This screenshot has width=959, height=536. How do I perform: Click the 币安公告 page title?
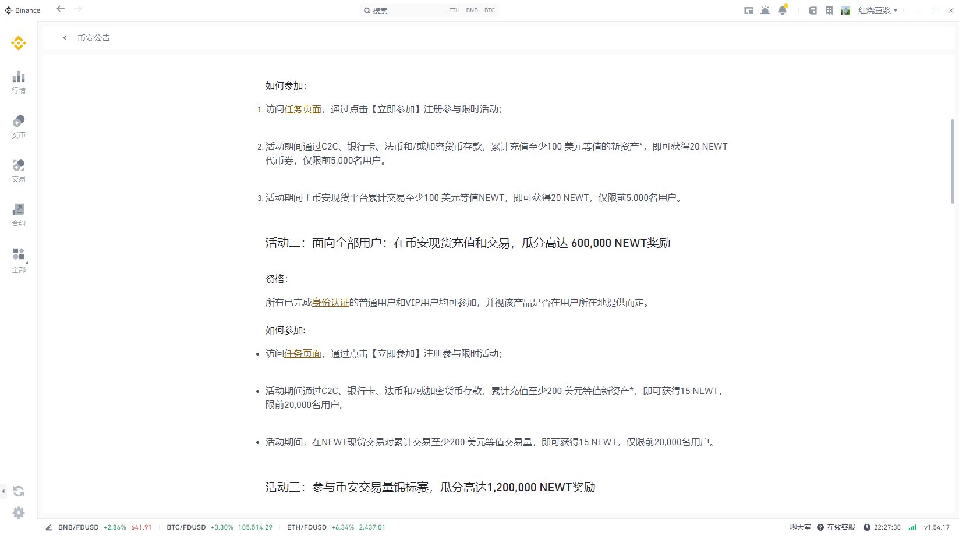(94, 38)
